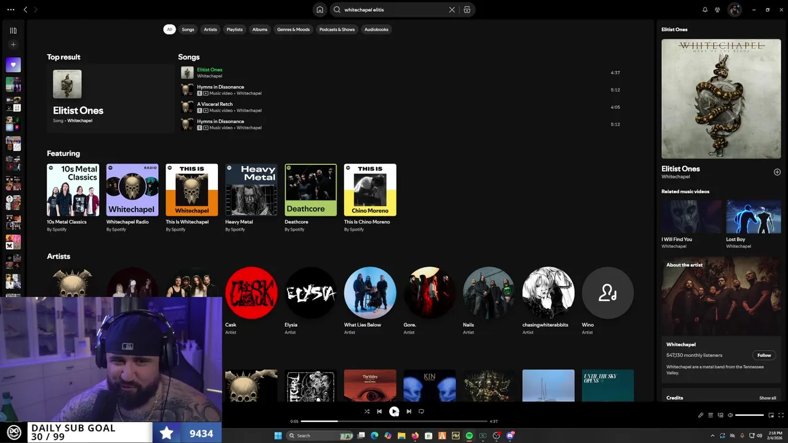Open Gore. artist page

click(x=430, y=300)
